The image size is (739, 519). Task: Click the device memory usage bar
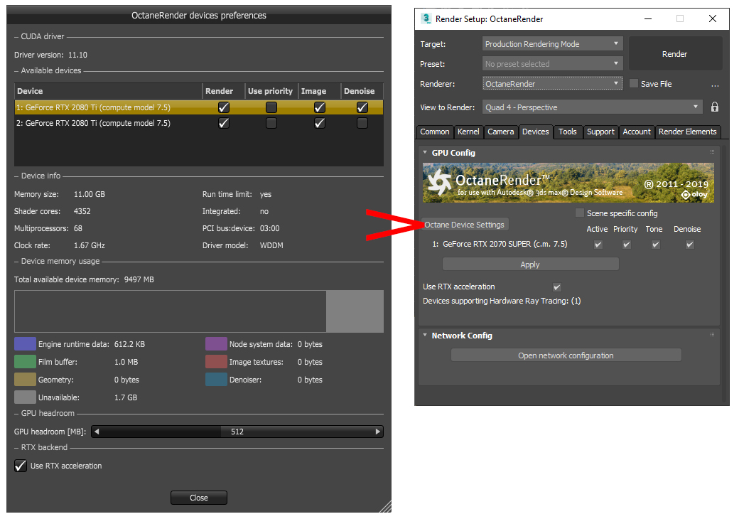tap(198, 311)
